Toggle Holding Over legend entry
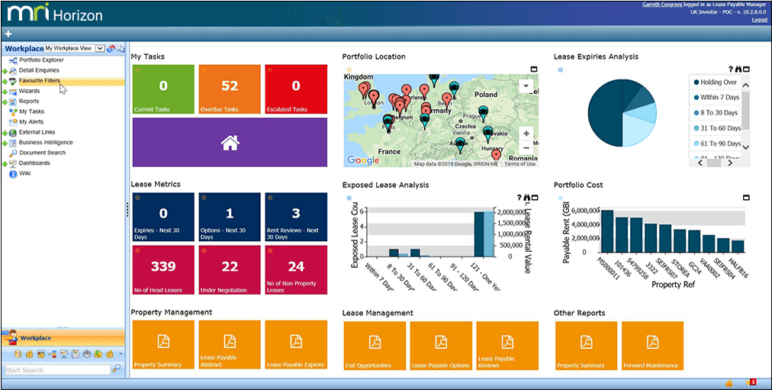Screen dimensions: 772x390 [x=715, y=82]
